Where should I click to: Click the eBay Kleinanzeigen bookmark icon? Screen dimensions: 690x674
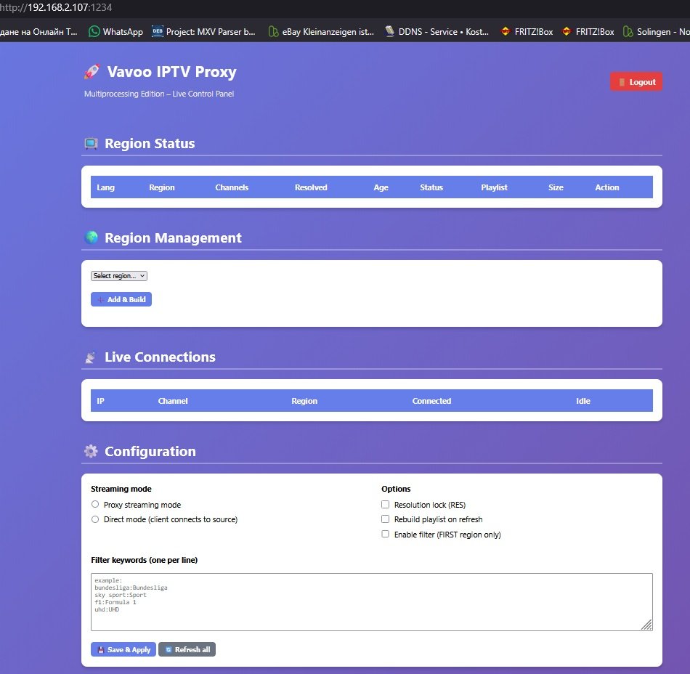[x=273, y=32]
